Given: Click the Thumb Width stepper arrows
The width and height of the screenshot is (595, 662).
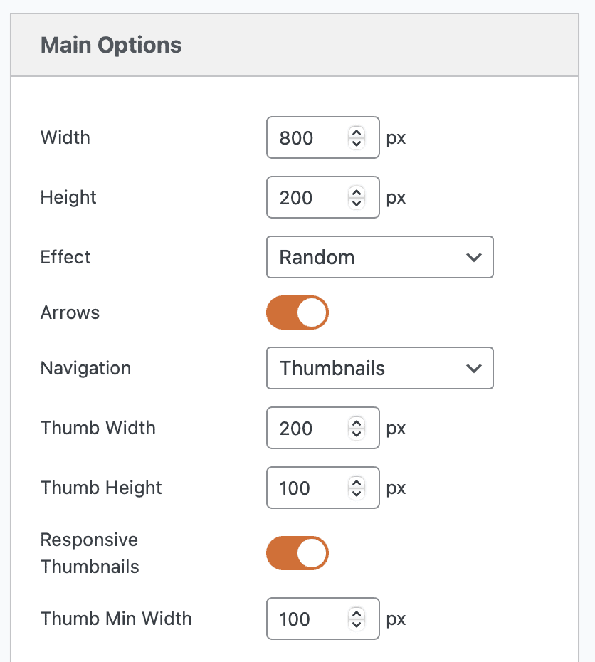Looking at the screenshot, I should 357,428.
